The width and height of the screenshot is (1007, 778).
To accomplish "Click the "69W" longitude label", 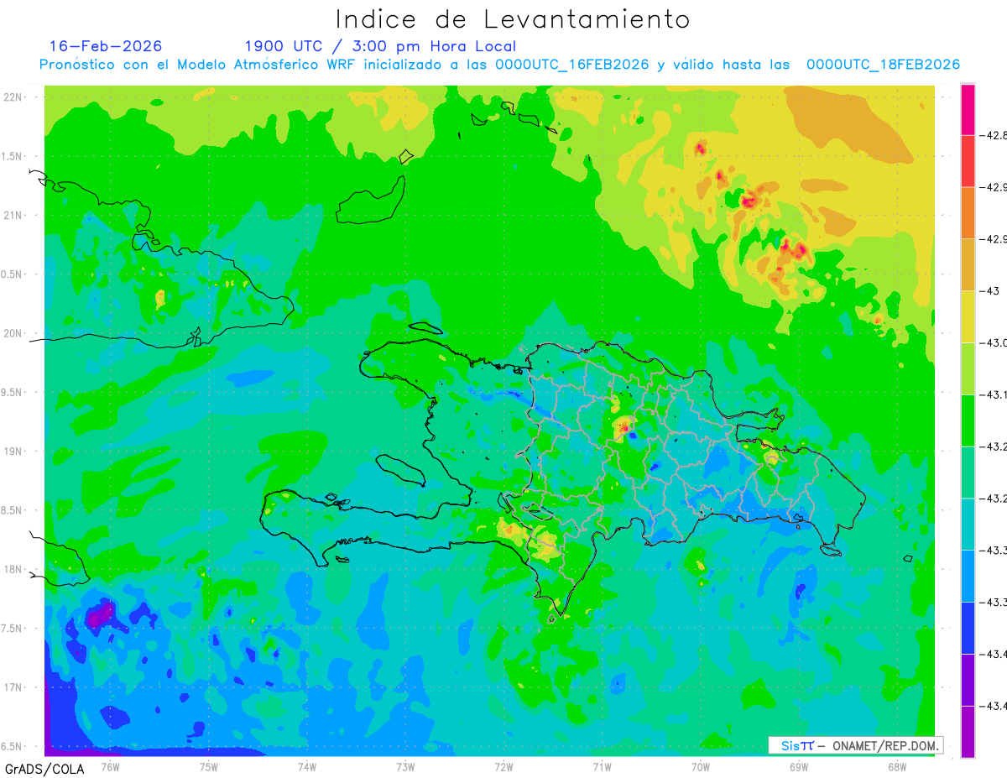I will pyautogui.click(x=798, y=765).
